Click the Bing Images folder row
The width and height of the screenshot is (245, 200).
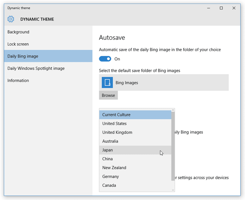164,83
